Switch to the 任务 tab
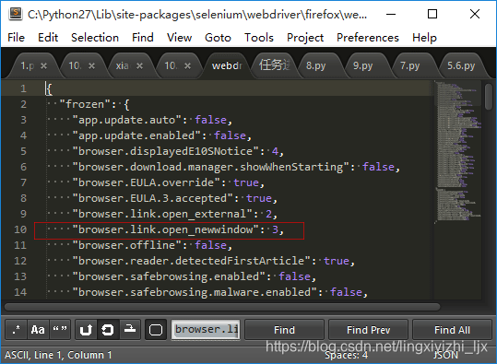 [x=275, y=65]
